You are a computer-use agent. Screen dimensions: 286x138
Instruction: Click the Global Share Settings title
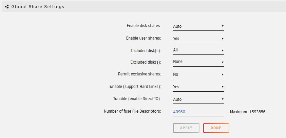pyautogui.click(x=38, y=6)
